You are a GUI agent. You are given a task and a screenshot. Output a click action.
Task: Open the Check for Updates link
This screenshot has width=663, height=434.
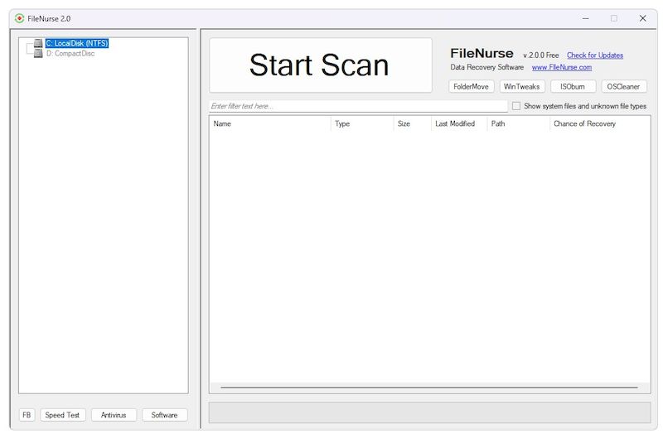pos(594,55)
